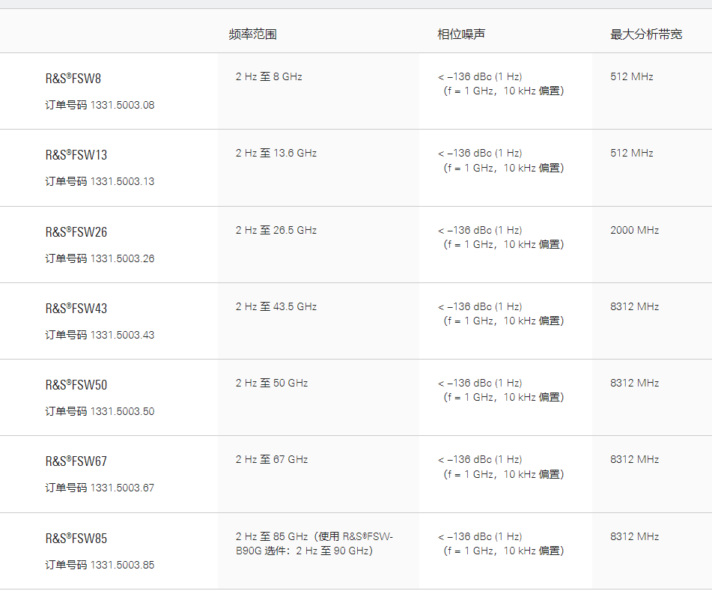Image resolution: width=712 pixels, height=597 pixels.
Task: Open the R&S FSW13 product entry
Action: coord(76,155)
